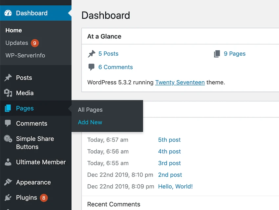
Task: Click the Appearance paintbrush icon
Action: (x=8, y=182)
